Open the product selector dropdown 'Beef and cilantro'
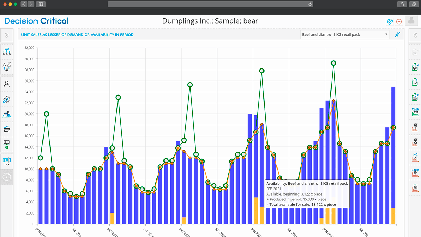Screen dimensions: 421x237 (345, 34)
